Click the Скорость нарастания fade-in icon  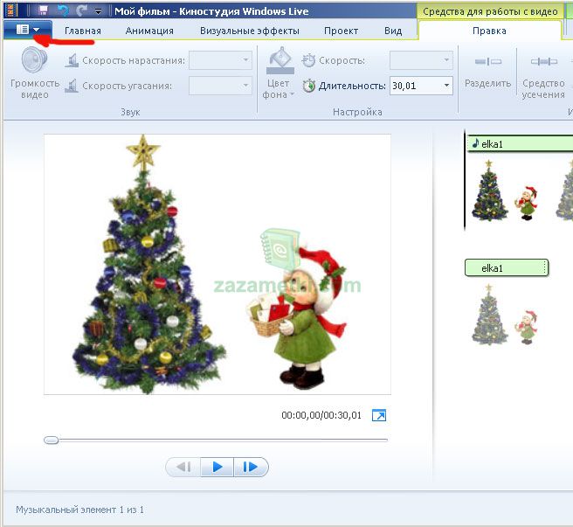pos(72,60)
